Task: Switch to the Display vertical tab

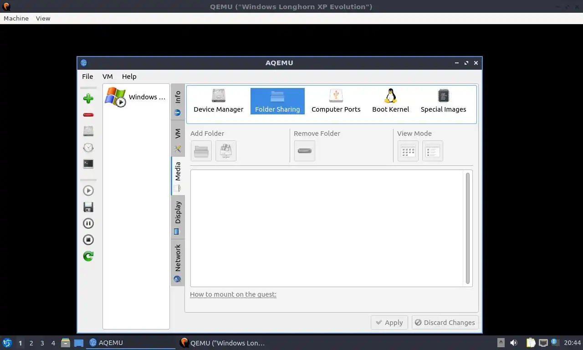Action: tap(178, 217)
